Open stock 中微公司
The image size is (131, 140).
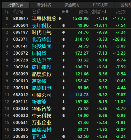(41, 95)
